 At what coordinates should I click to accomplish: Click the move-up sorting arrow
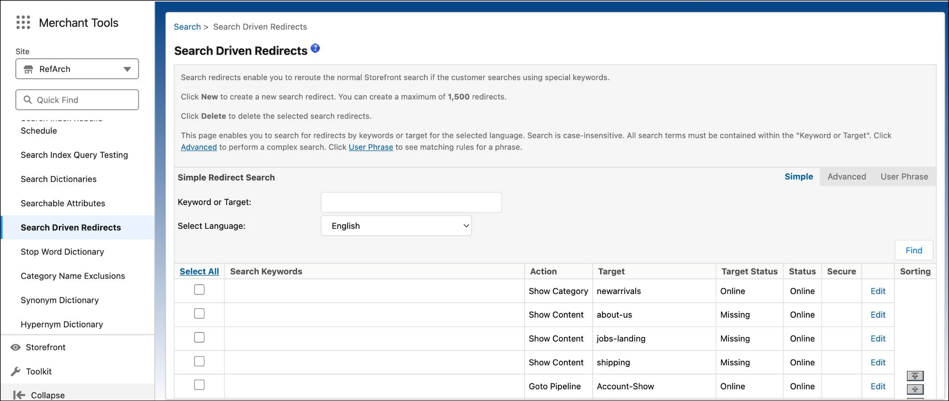915,389
